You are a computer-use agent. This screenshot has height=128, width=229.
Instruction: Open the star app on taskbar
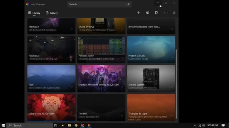[63, 125]
